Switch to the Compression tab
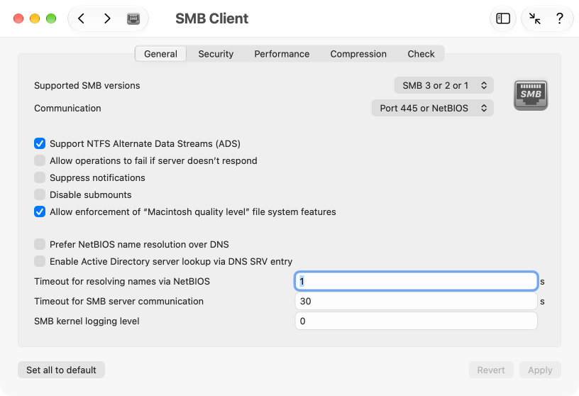The height and width of the screenshot is (396, 579). coord(358,54)
